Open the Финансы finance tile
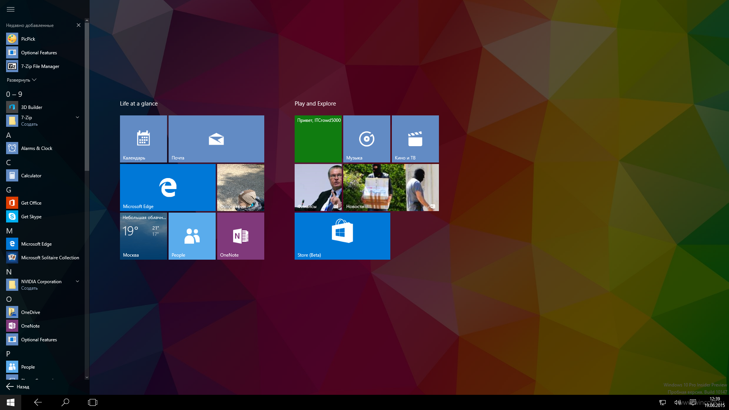Screen dimensions: 729x410 (318, 188)
